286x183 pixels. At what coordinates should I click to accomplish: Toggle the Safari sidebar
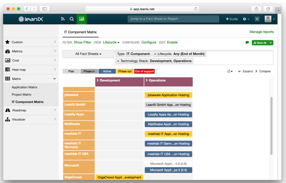44,9
